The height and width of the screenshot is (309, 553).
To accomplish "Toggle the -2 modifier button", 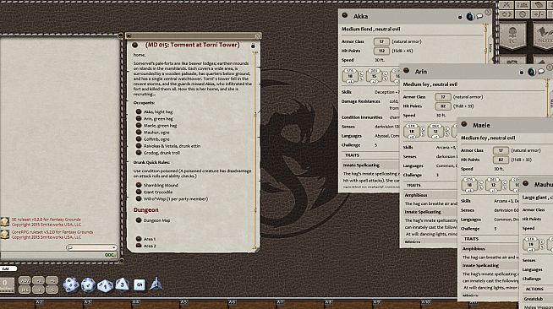I will pyautogui.click(x=38, y=290).
